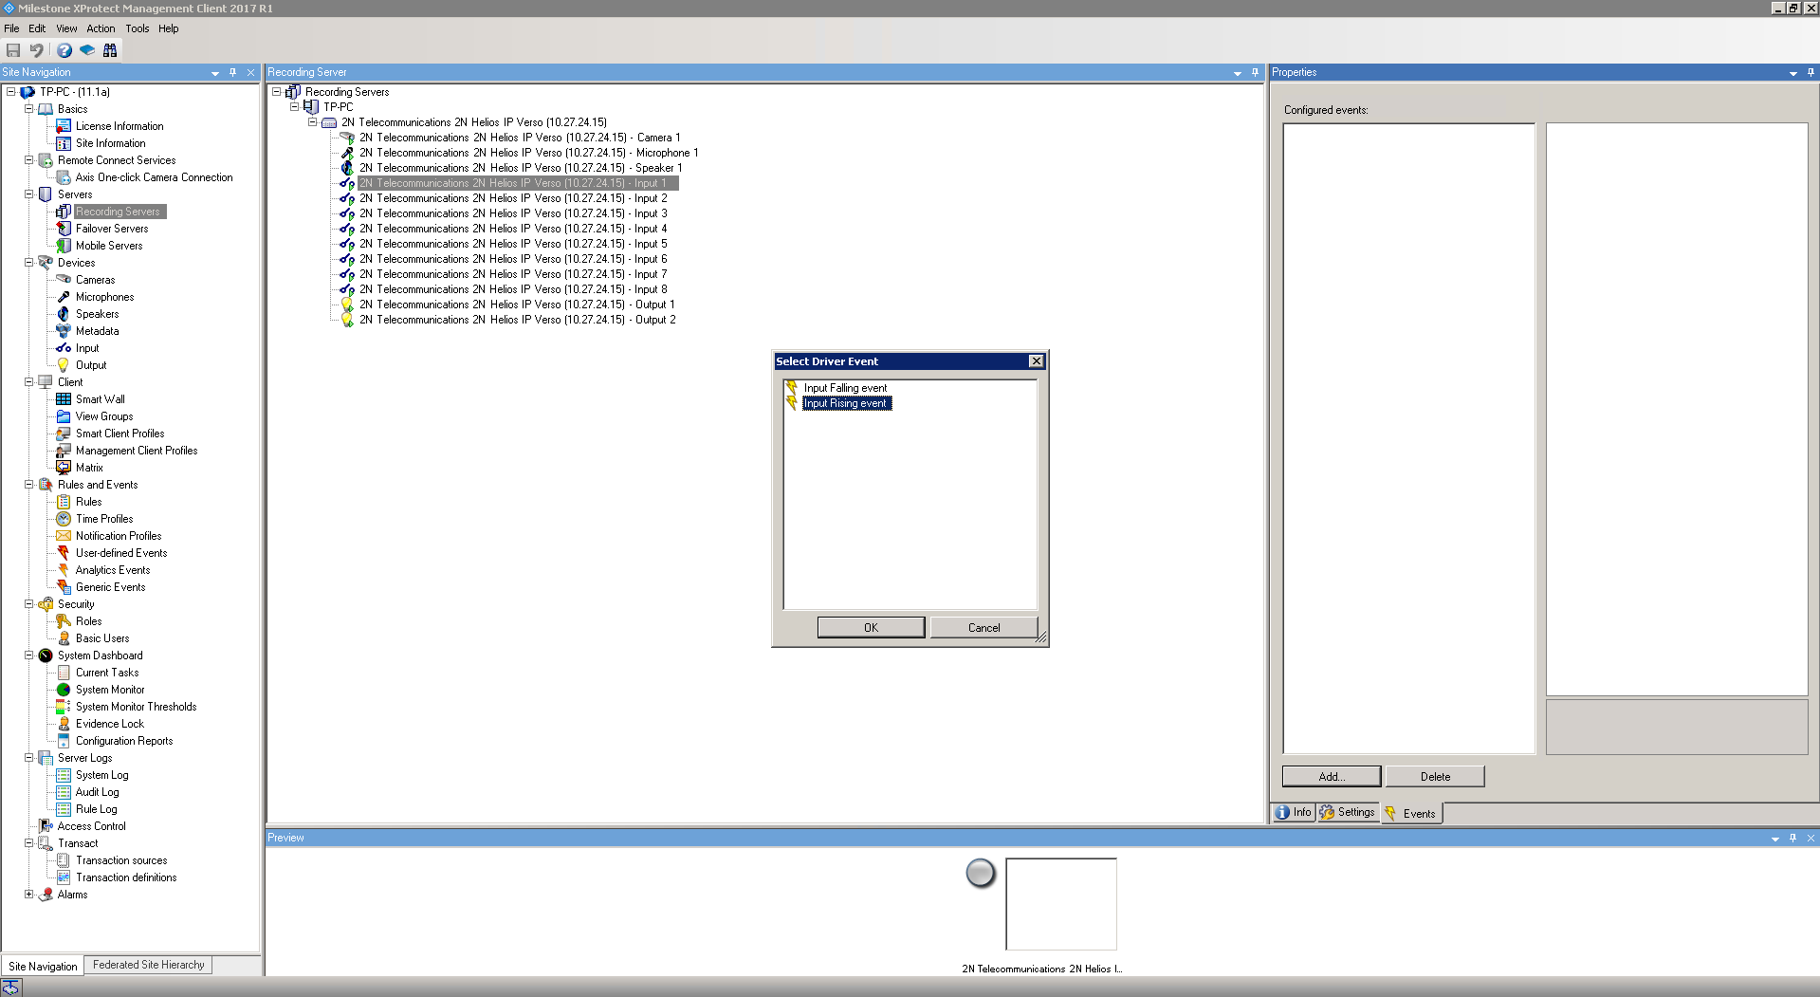The width and height of the screenshot is (1820, 997).
Task: Click the binoculars search toolbar icon
Action: [x=110, y=50]
